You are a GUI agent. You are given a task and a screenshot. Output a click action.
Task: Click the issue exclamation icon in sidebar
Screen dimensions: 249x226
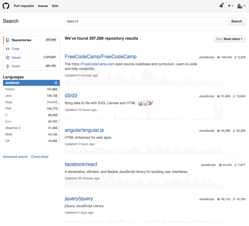8,58
